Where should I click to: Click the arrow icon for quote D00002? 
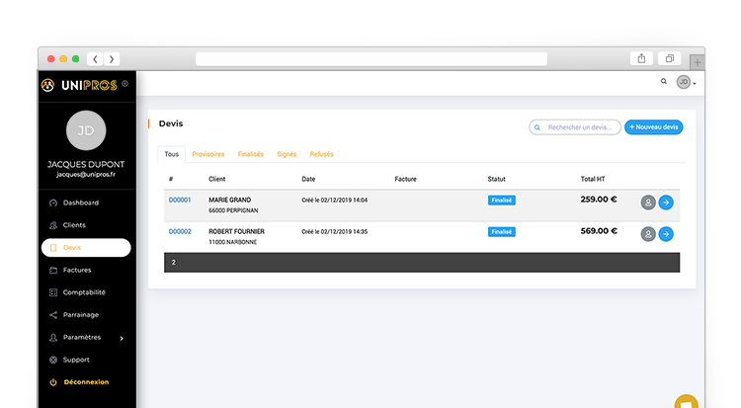click(x=666, y=234)
